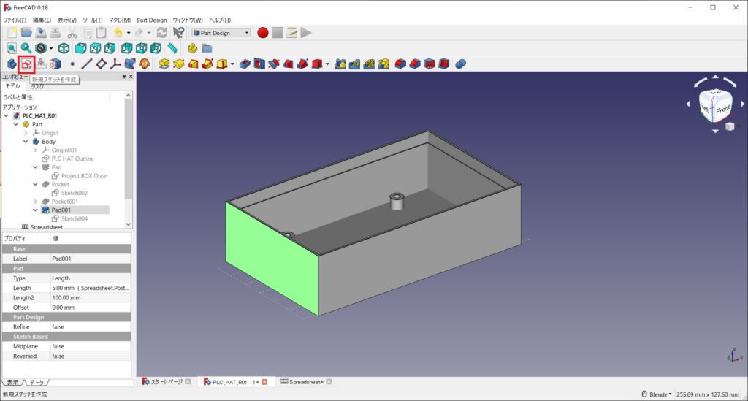This screenshot has height=401, width=748.
Task: Click the Refresh recompute icon
Action: pyautogui.click(x=161, y=32)
